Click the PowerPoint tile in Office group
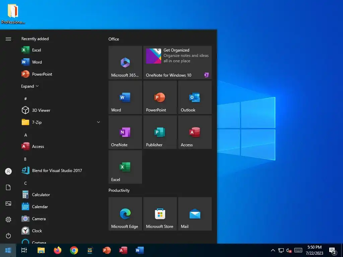343x257 pixels. coord(160,97)
